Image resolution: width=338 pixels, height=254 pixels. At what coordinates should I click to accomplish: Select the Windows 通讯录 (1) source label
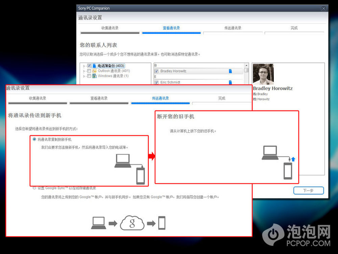[x=113, y=76]
